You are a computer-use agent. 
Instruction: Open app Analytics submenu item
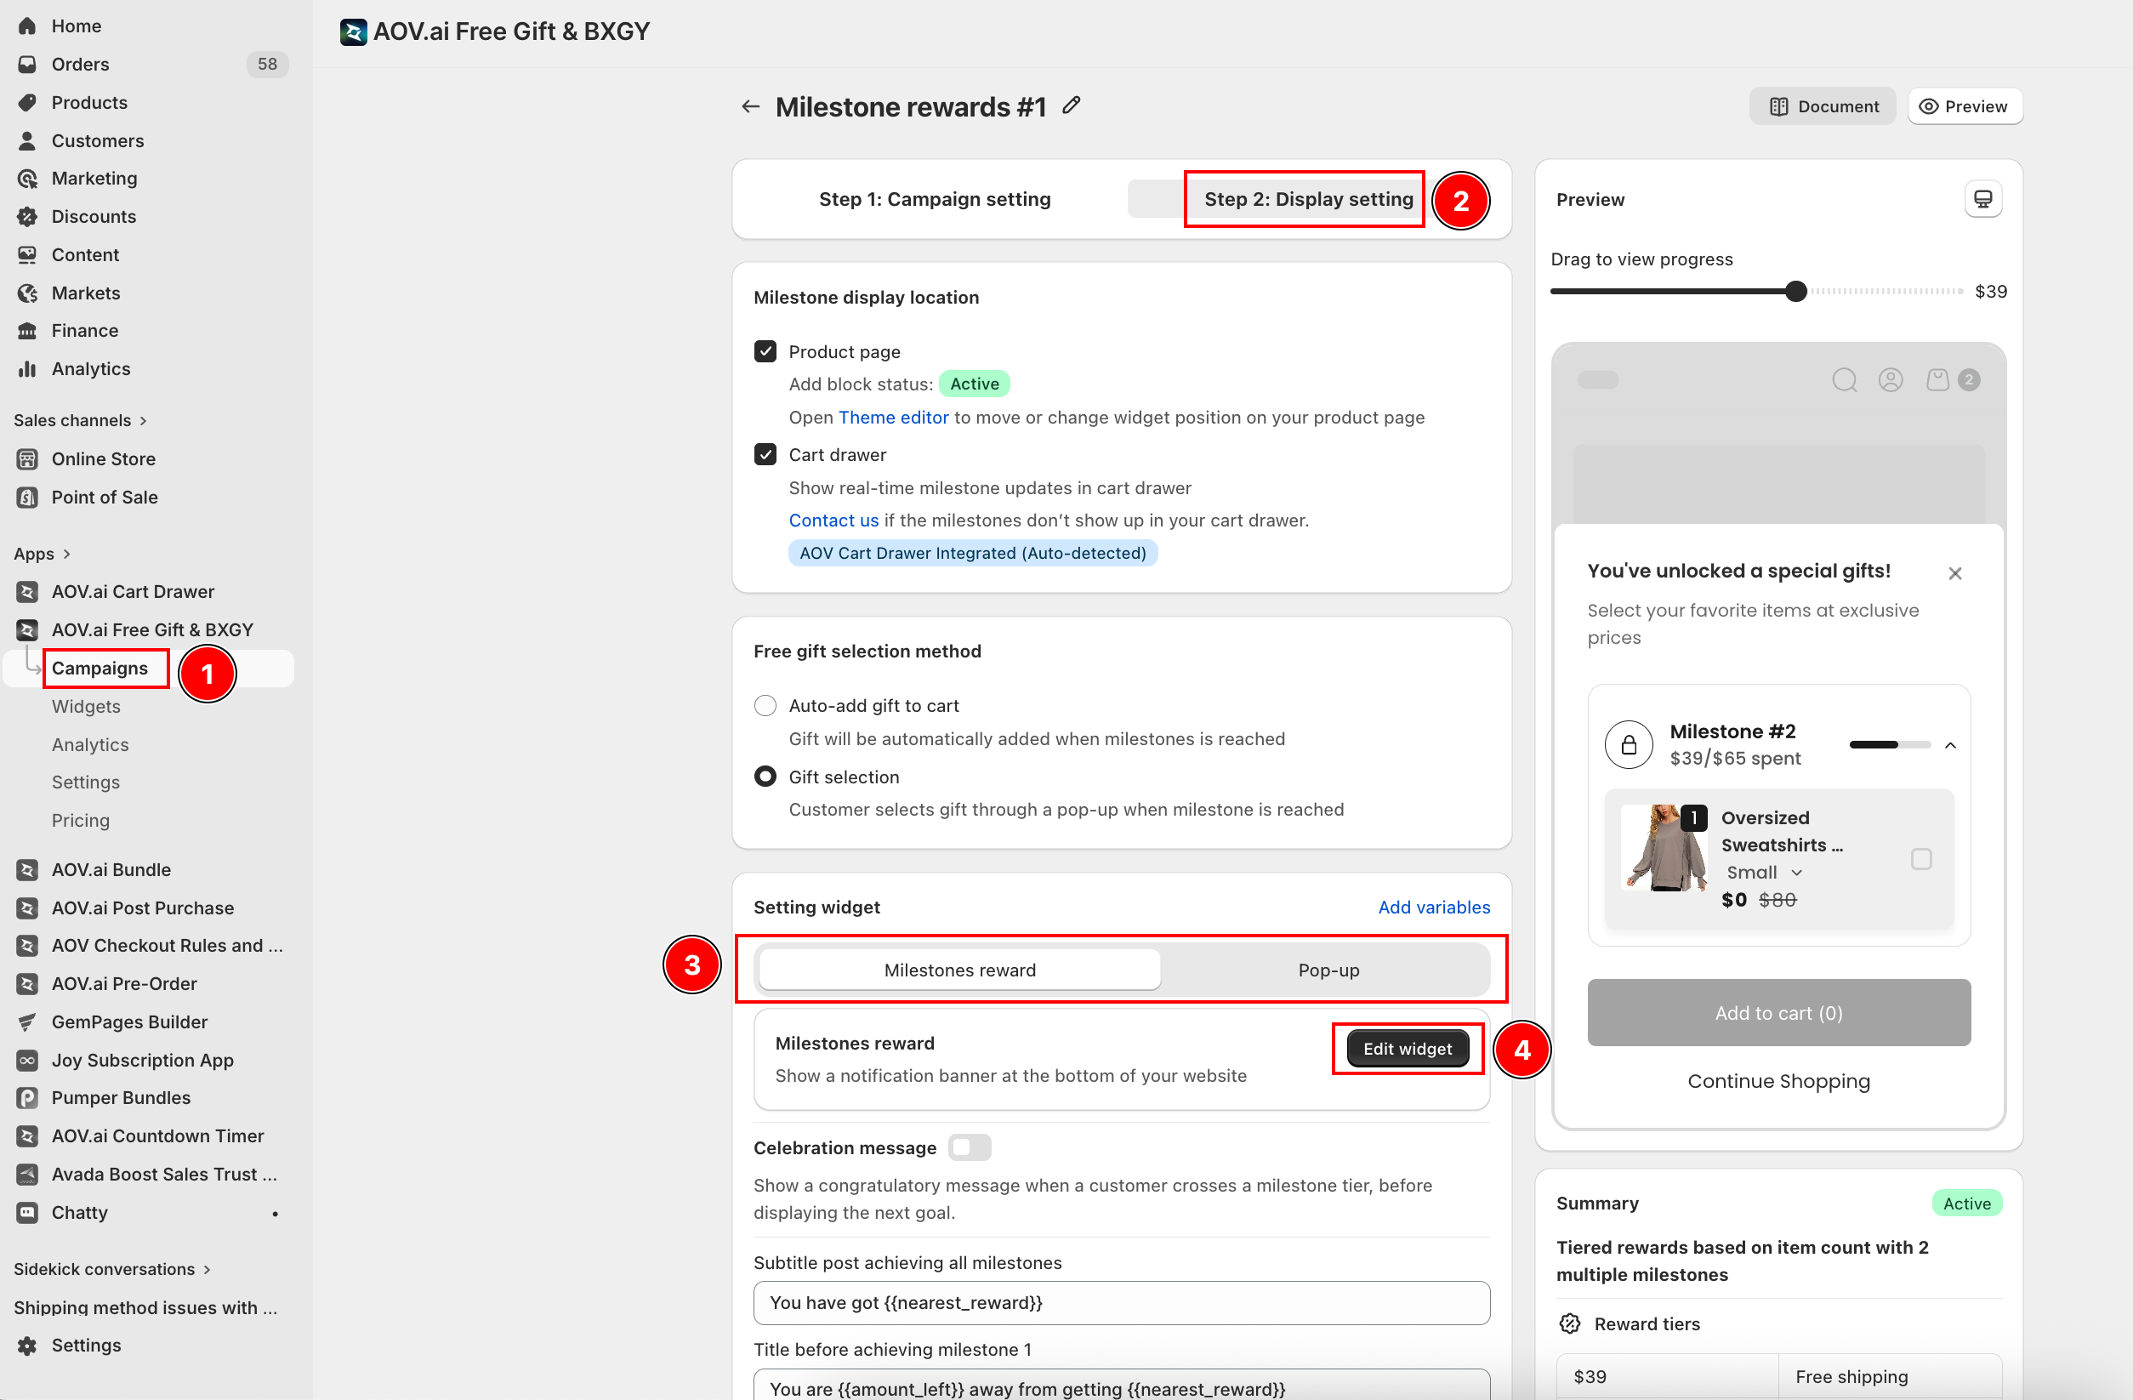[x=90, y=745]
